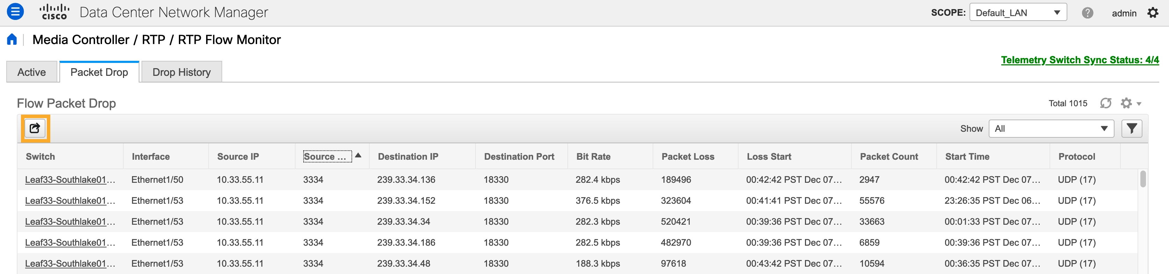The width and height of the screenshot is (1169, 274).
Task: Open admin settings gear icon
Action: 1153,13
